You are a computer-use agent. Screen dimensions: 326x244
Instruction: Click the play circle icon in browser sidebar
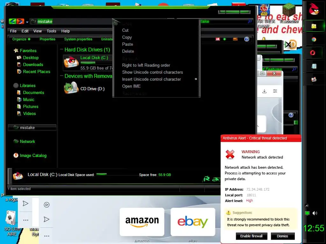(x=46, y=205)
